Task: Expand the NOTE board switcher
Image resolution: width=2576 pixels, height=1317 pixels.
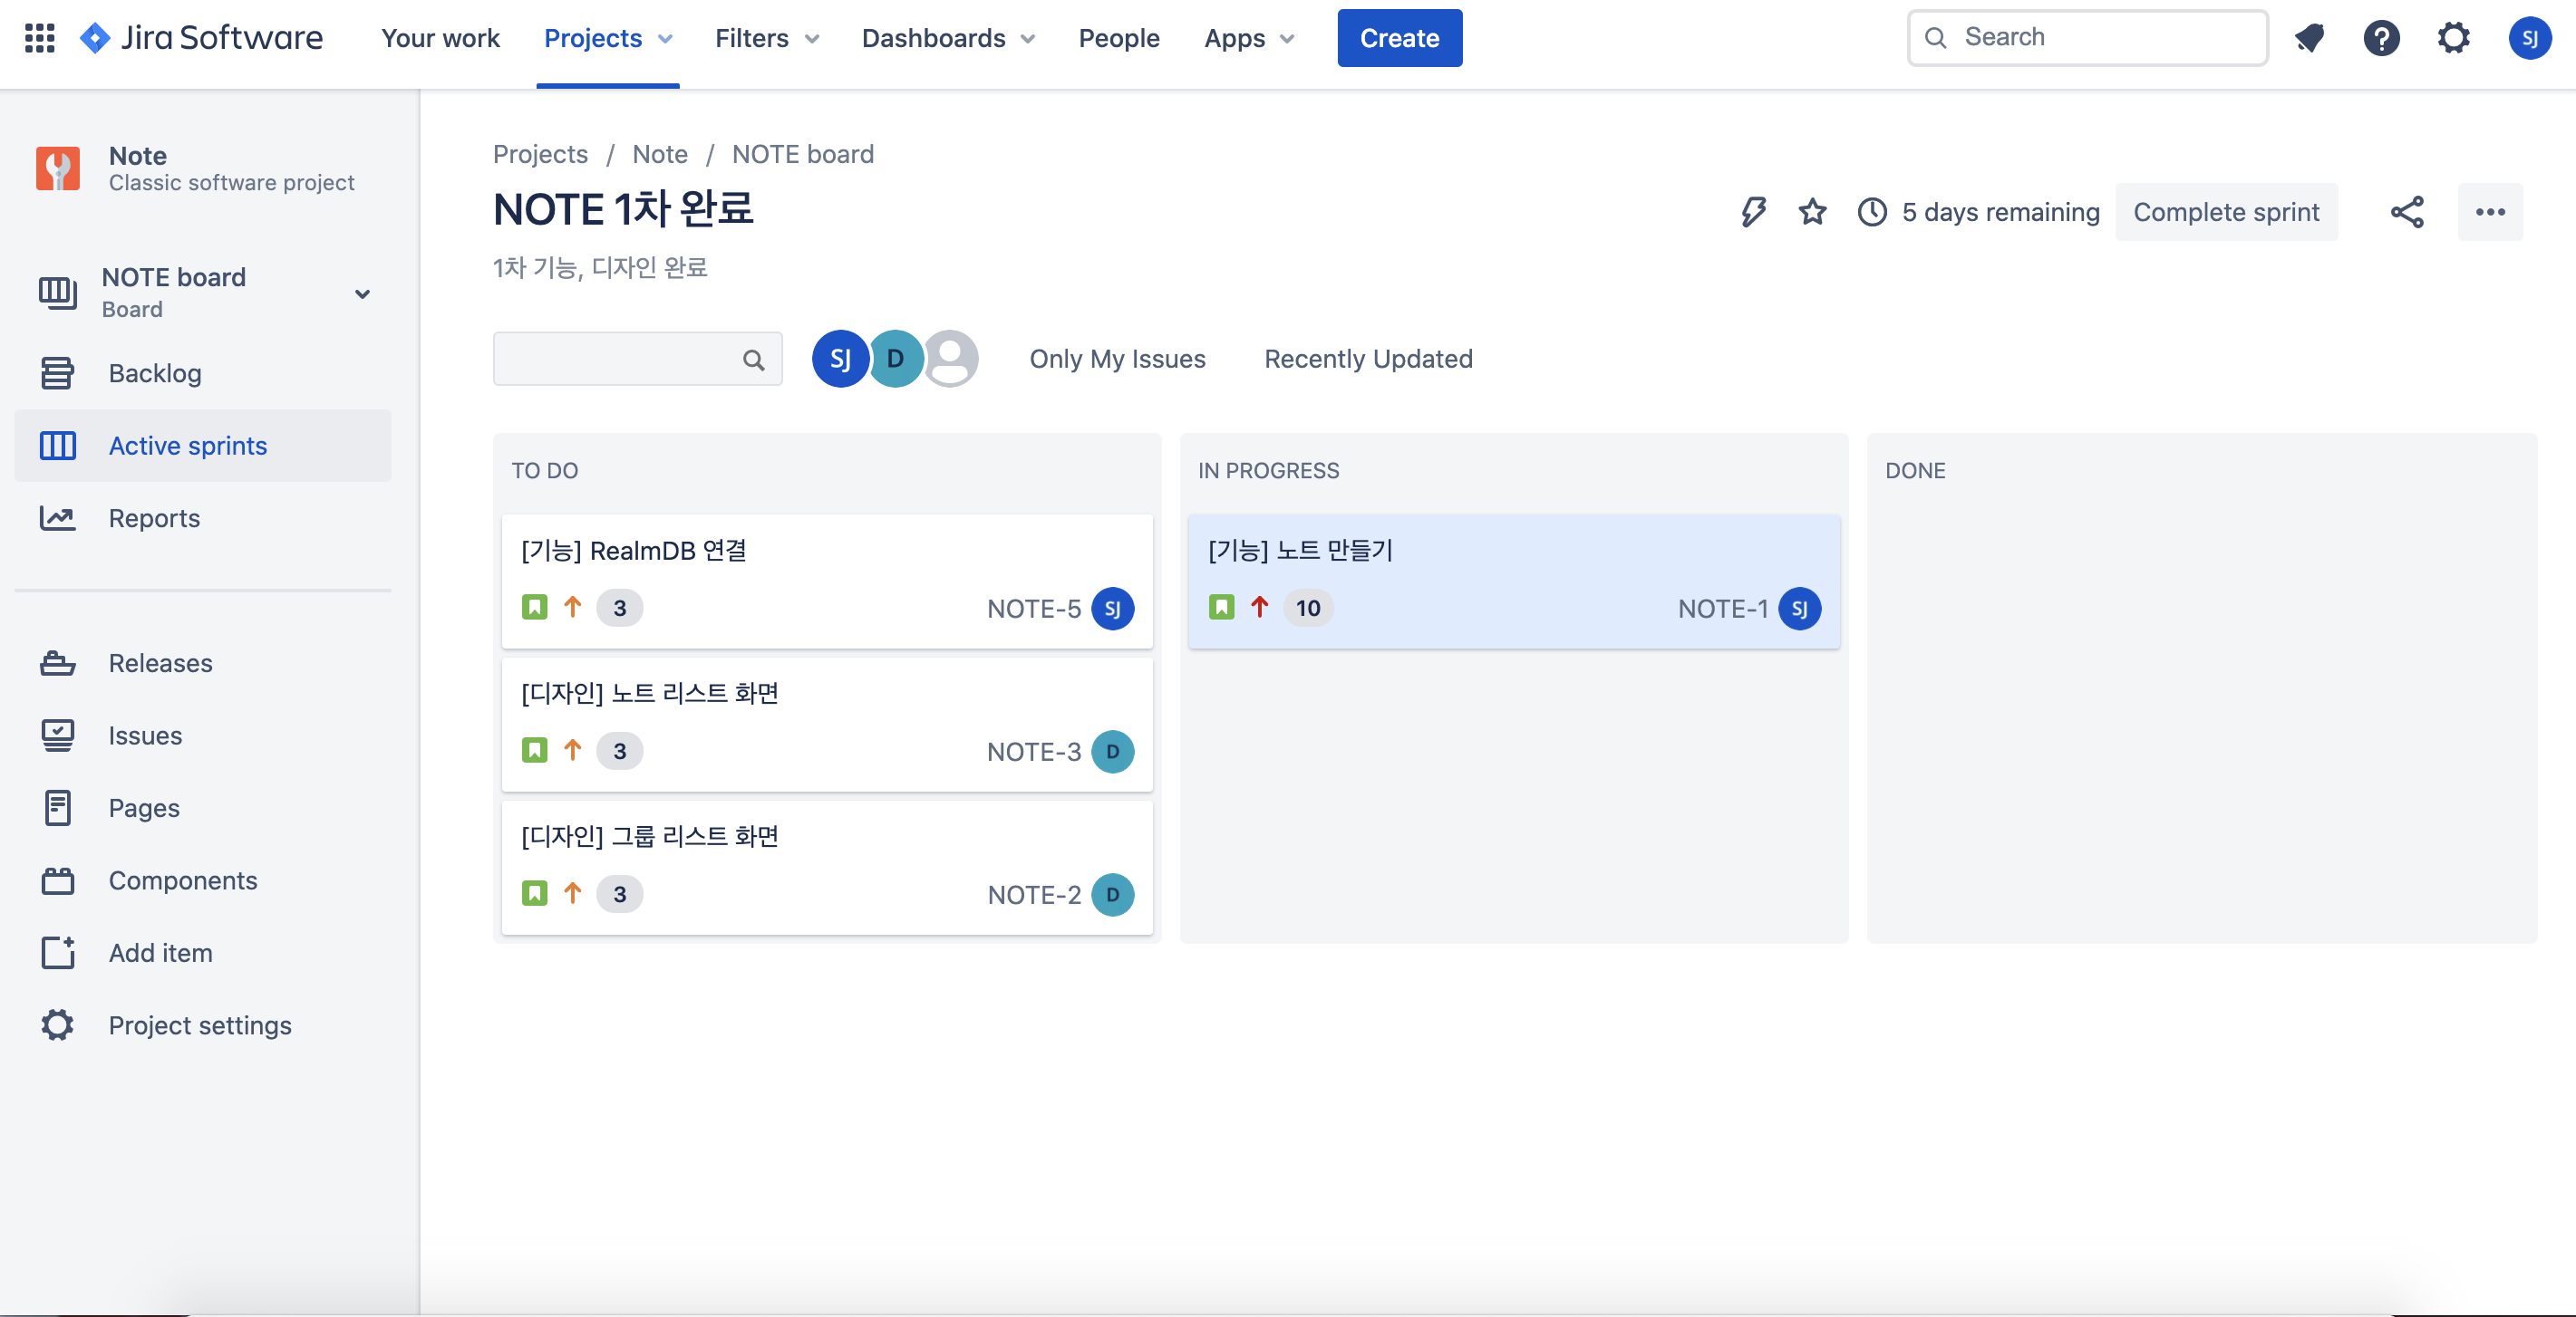Action: click(362, 293)
